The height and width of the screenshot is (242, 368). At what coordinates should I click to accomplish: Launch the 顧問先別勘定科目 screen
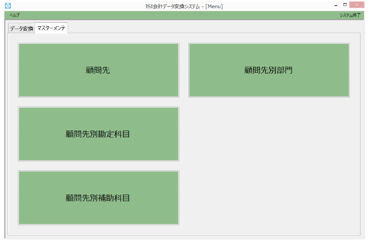click(x=98, y=134)
